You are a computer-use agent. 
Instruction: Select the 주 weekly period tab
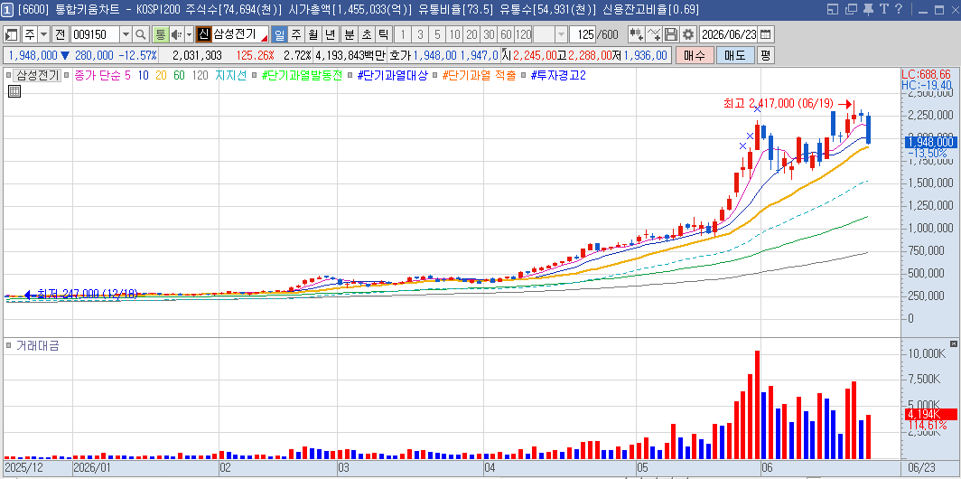pos(296,34)
